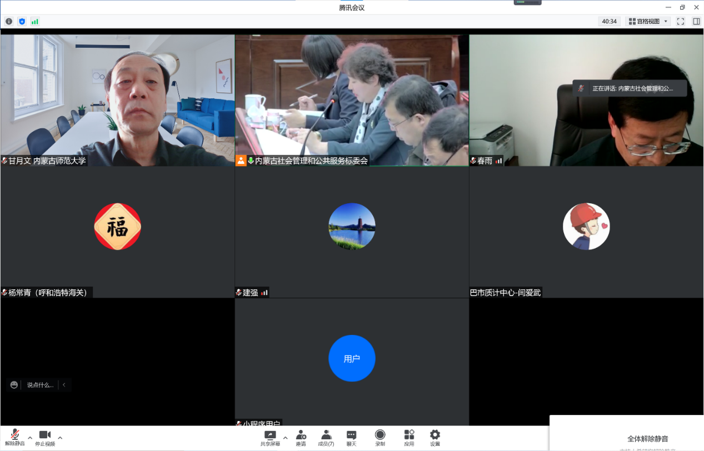Expand video options arrow beside 停止视频
This screenshot has height=451, width=704.
click(x=60, y=438)
